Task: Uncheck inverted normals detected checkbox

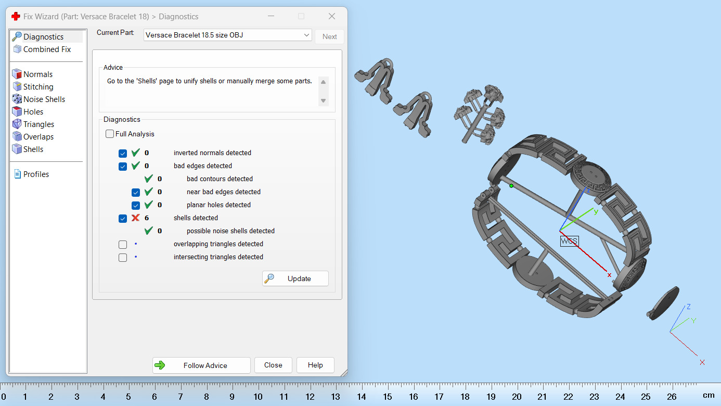Action: (123, 154)
